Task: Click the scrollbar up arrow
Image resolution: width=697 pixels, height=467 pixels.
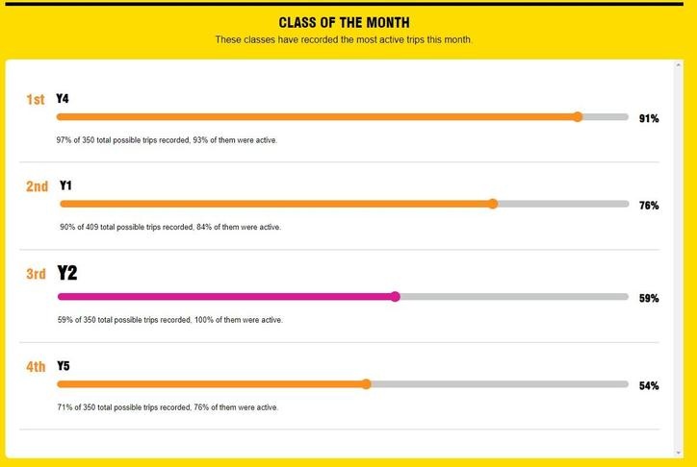Action: point(679,65)
